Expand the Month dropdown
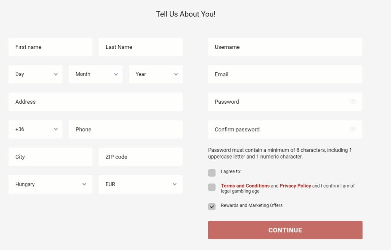391x250 pixels. click(95, 74)
